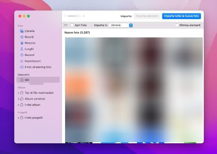217x154 pixels.
Task: Expand the Album condivisi chevron
Action: pyautogui.click(x=18, y=99)
